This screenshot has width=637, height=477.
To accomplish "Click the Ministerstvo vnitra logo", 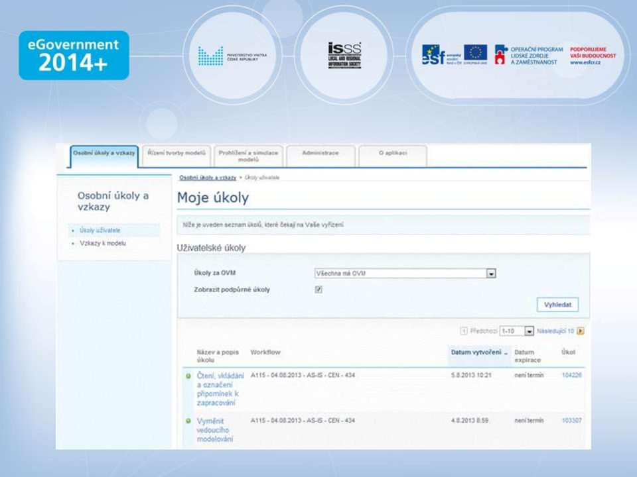I will tap(232, 56).
